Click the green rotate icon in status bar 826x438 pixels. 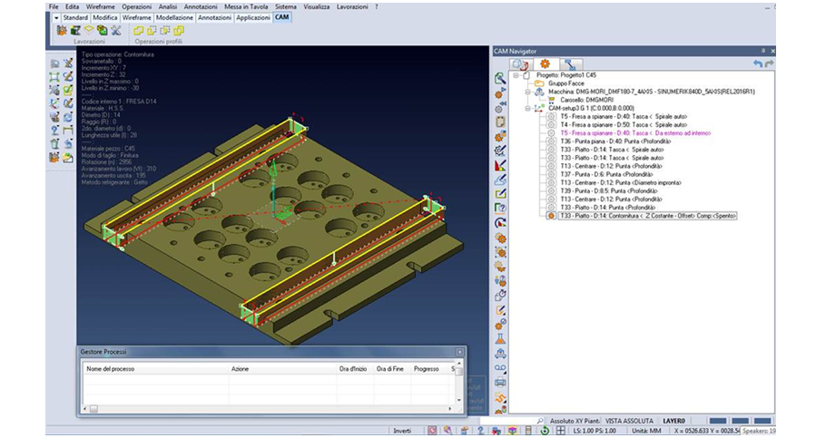point(545,431)
